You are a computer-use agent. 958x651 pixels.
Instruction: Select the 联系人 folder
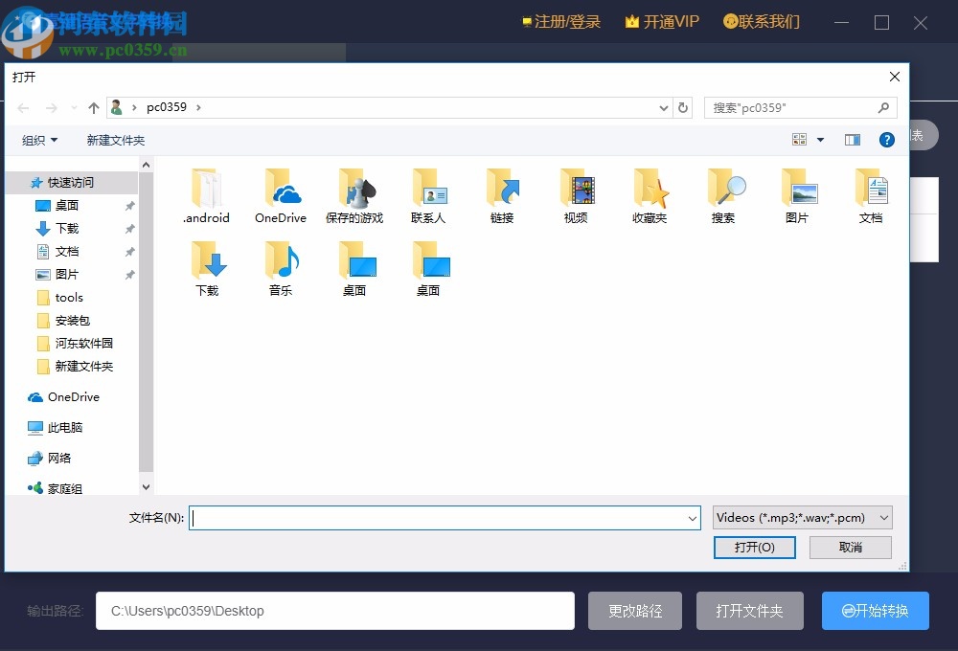pos(428,196)
